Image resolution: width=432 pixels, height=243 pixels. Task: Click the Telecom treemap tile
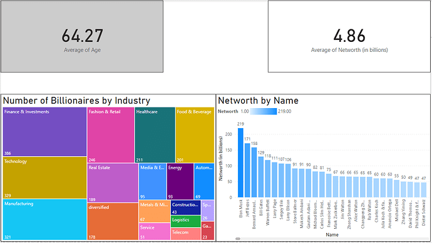pyautogui.click(x=186, y=234)
